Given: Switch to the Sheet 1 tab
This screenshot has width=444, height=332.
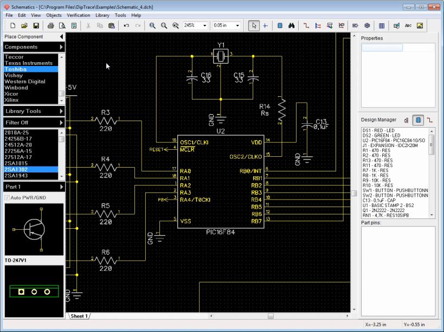Looking at the screenshot, I should (x=79, y=316).
